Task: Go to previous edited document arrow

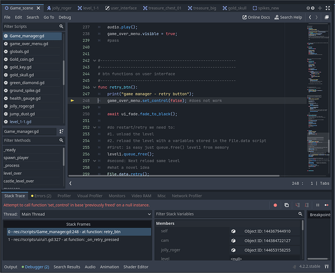Action: (310, 17)
